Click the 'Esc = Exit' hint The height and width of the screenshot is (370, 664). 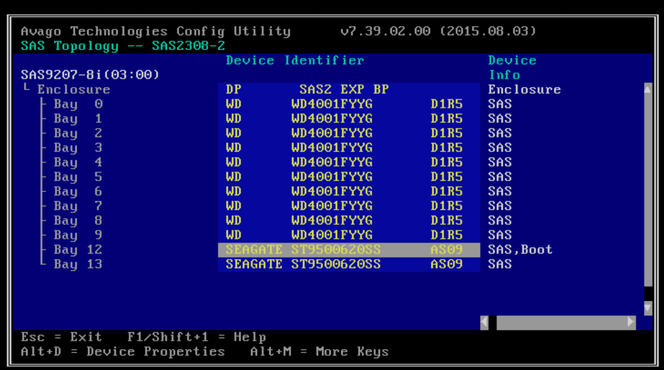[x=61, y=337]
